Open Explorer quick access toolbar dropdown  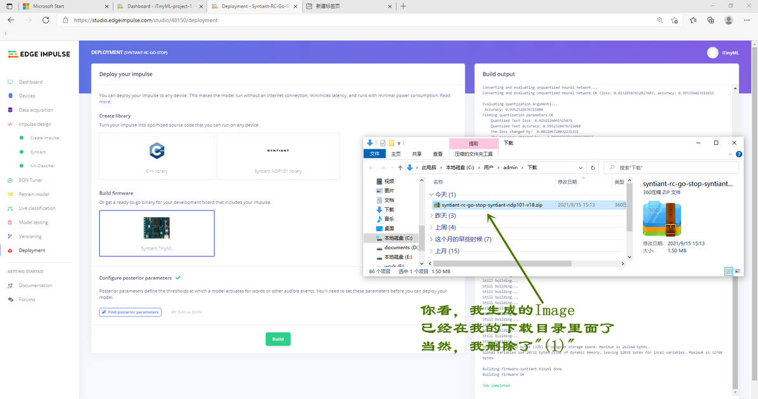(x=399, y=143)
